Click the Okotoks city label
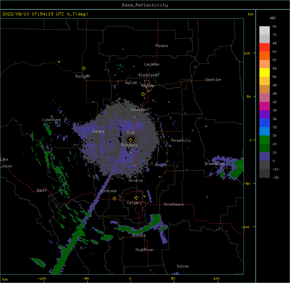Viewport: 290px width, 283px height. tap(139, 235)
